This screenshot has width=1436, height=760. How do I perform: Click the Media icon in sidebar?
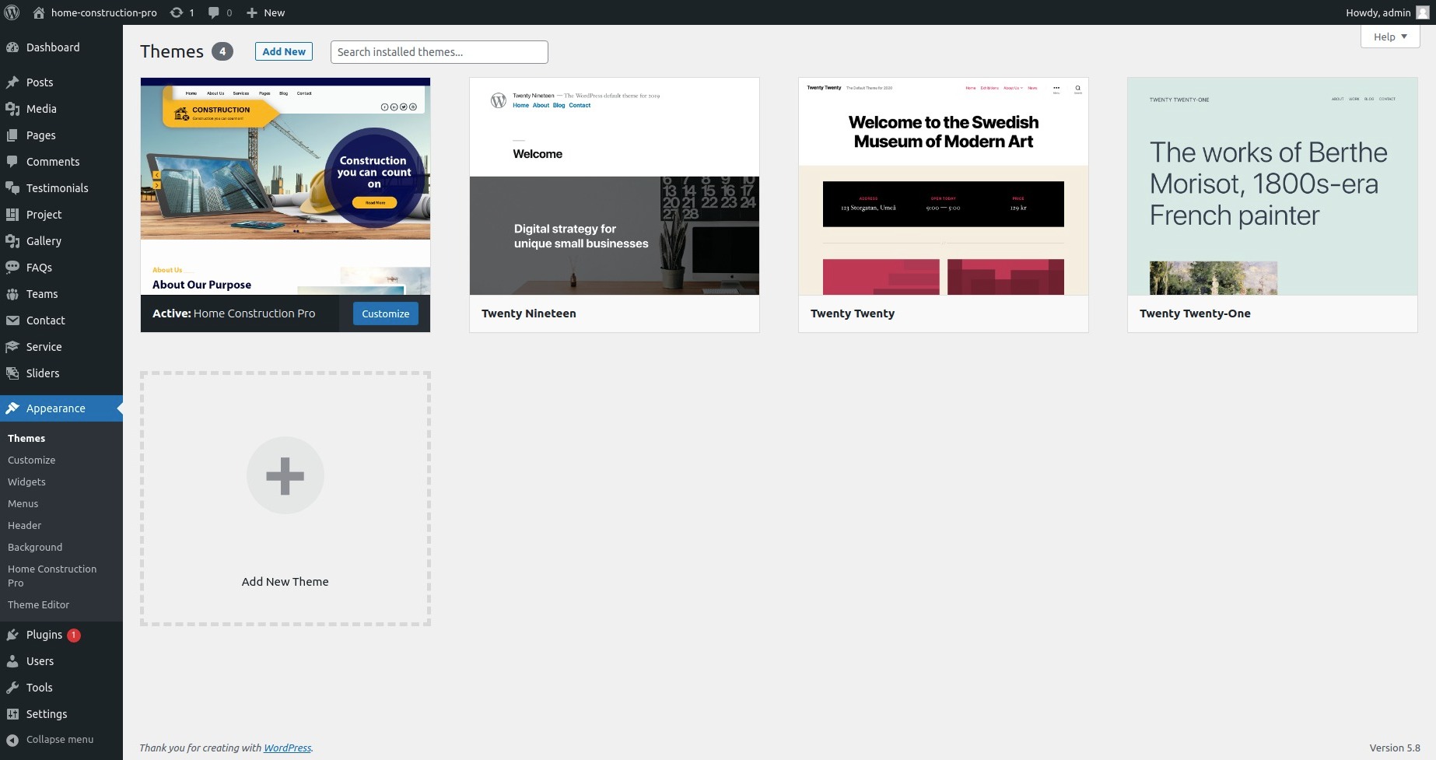12,109
